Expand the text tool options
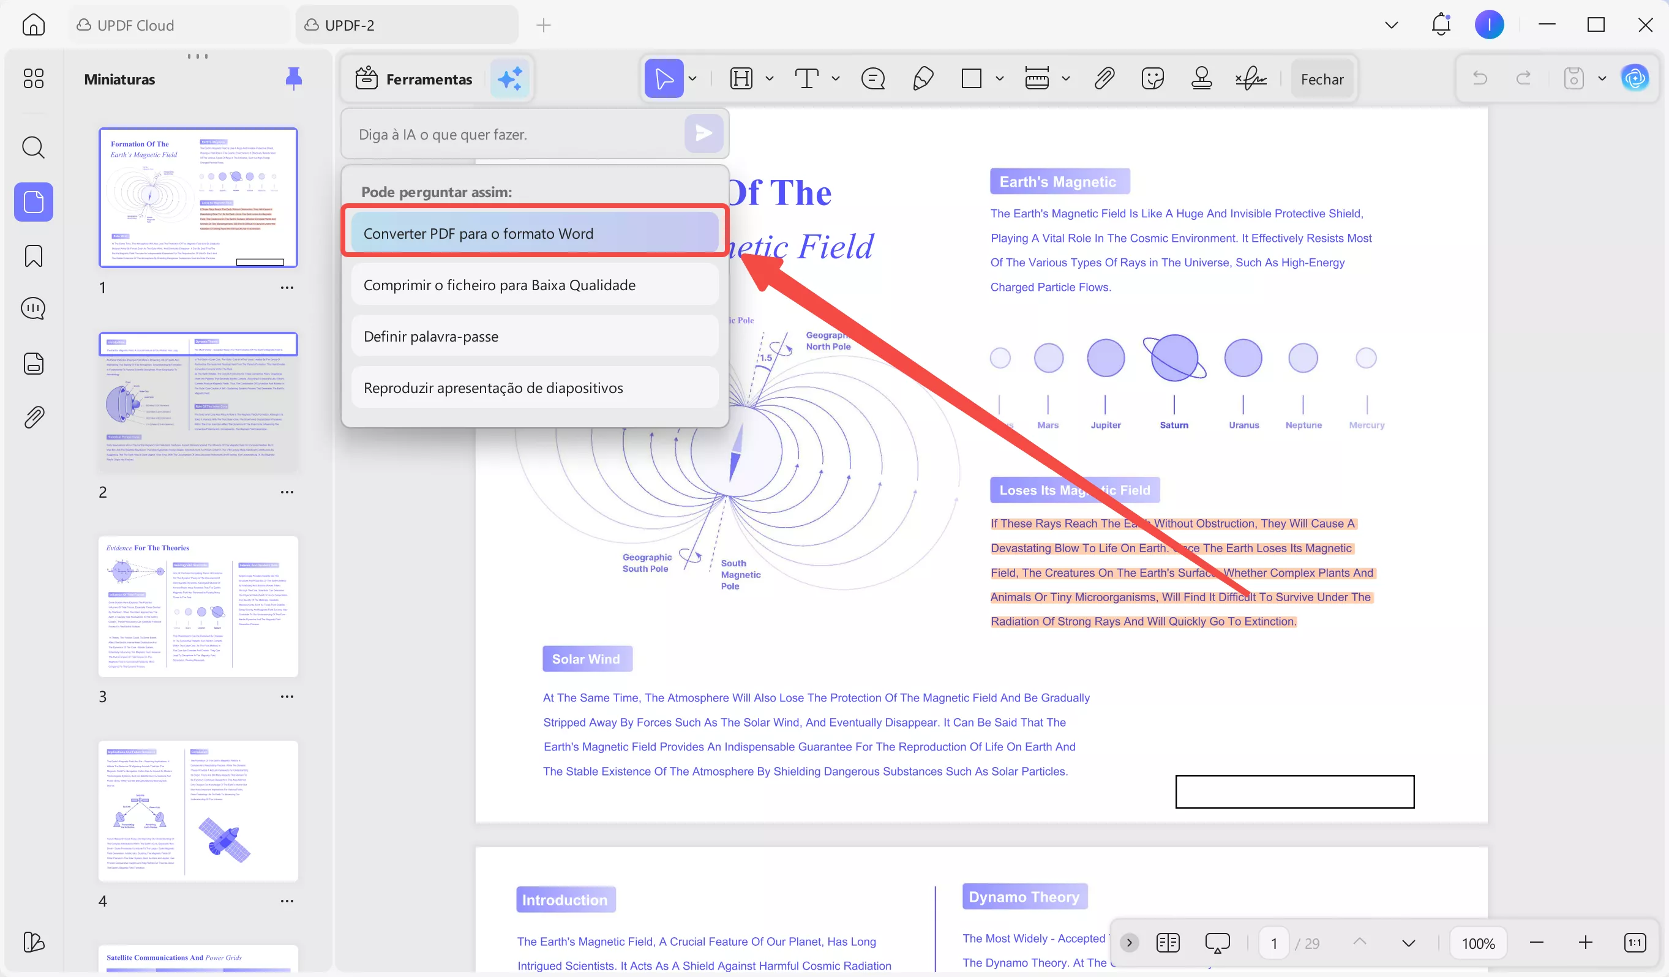Image resolution: width=1669 pixels, height=977 pixels. [836, 78]
